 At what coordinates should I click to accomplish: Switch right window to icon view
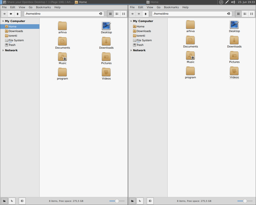tap(238, 14)
